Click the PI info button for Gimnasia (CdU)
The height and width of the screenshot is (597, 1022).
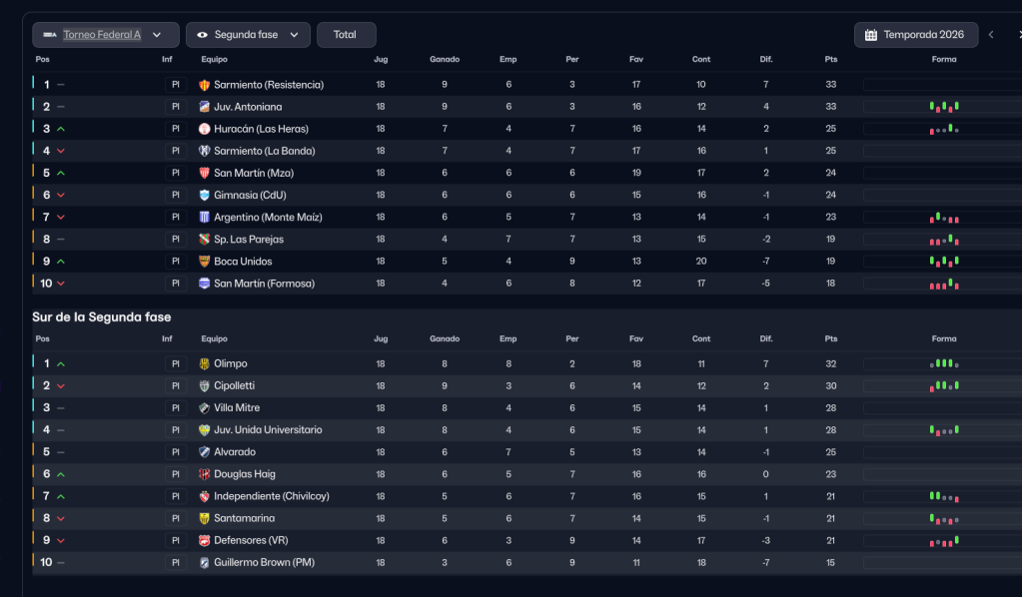(176, 196)
